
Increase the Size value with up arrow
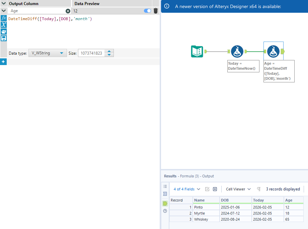(x=109, y=51)
